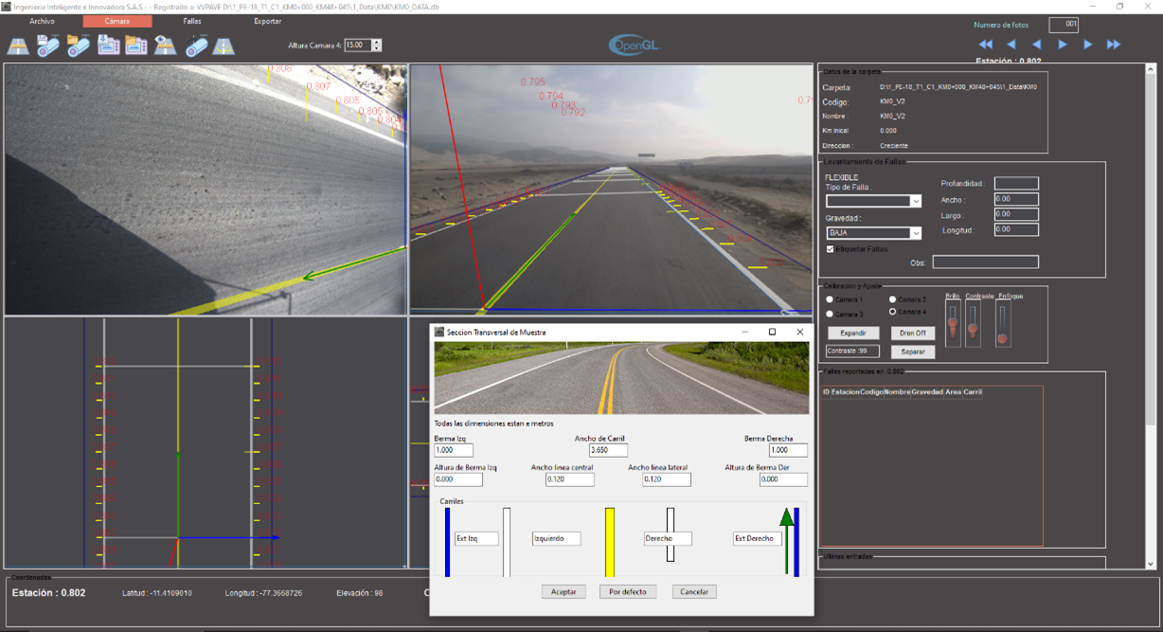Click the download image into folder icon
This screenshot has height=632, width=1163.
point(108,45)
